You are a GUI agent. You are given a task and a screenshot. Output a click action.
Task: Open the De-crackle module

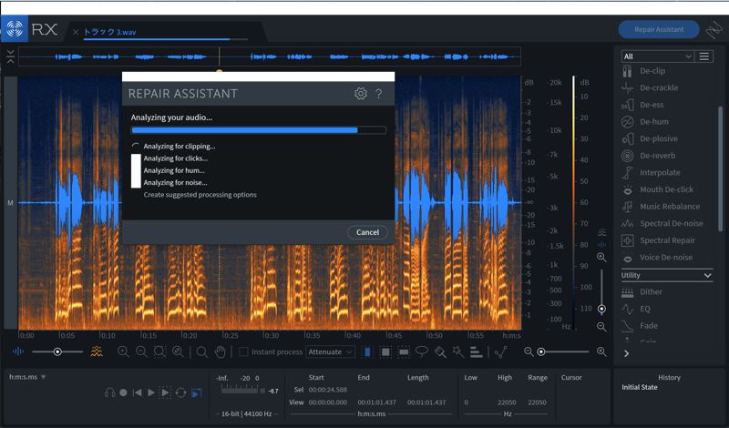[650, 87]
